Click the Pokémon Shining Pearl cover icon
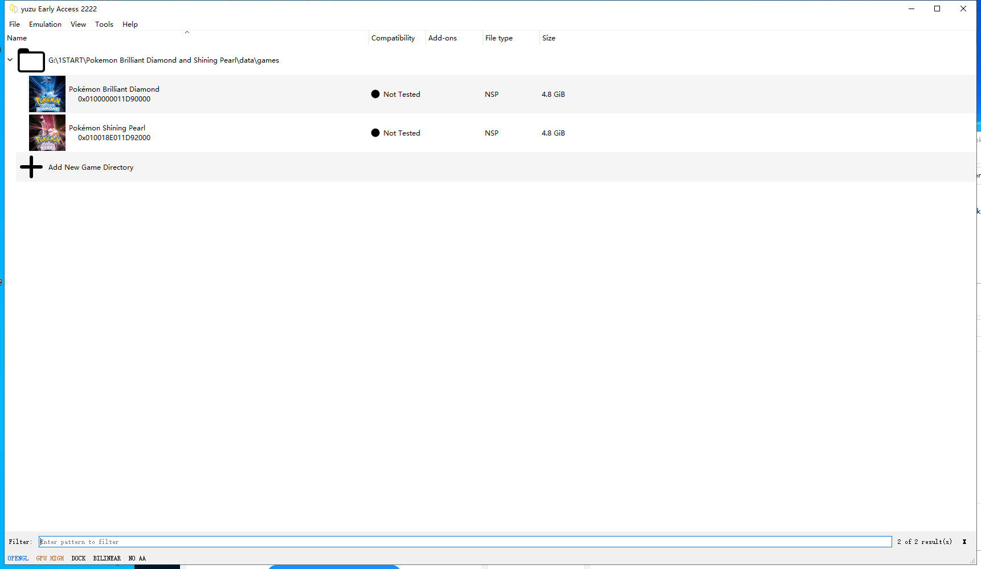Viewport: 981px width, 569px height. point(47,133)
